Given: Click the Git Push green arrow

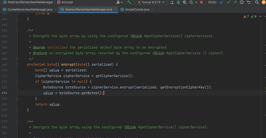Looking at the screenshot, I should click(235, 2).
